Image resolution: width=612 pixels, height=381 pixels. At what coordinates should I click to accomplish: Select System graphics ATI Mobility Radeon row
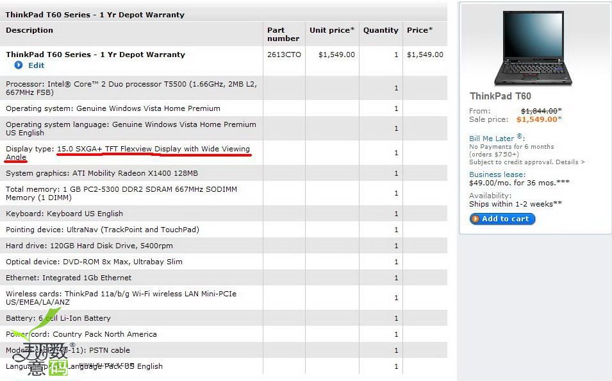click(x=224, y=173)
